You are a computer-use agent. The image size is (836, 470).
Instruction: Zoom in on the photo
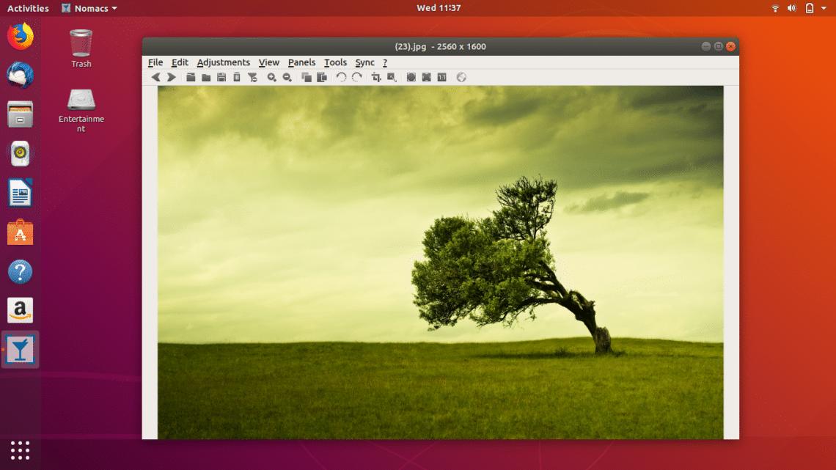click(x=272, y=76)
